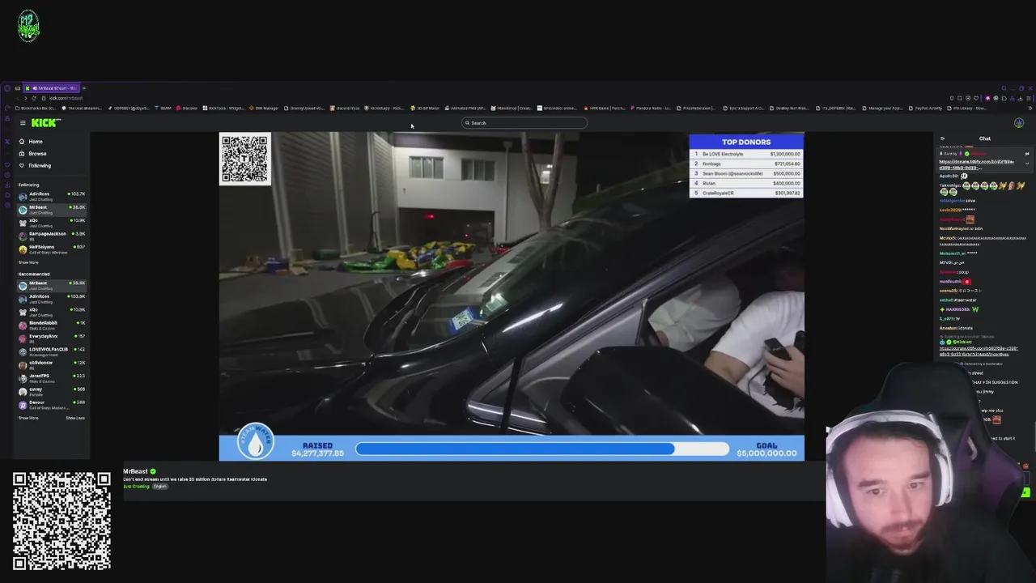
Task: Open the X icon in browser side panel
Action: (7, 142)
